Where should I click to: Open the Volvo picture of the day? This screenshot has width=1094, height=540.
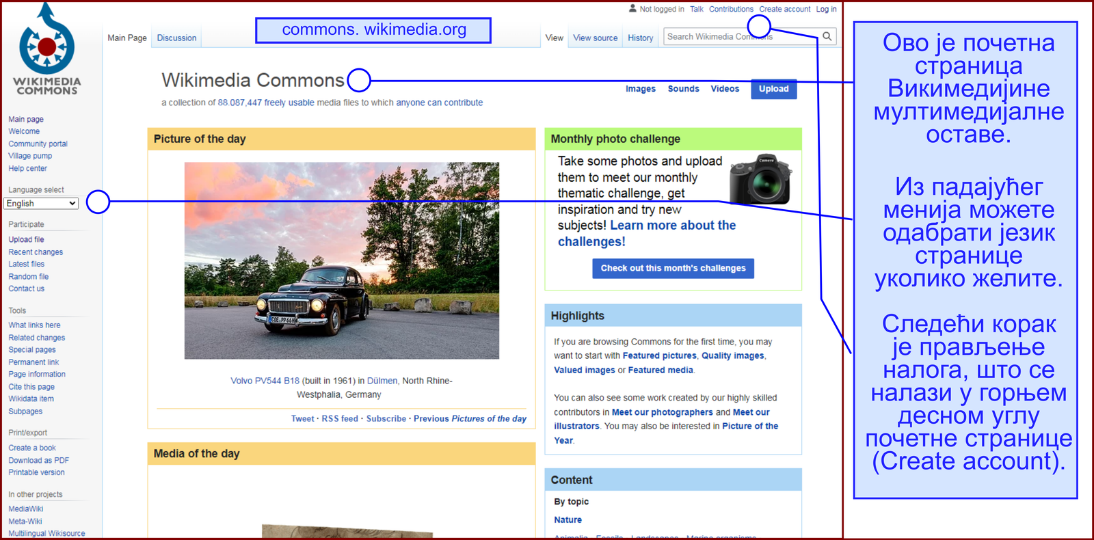point(341,260)
